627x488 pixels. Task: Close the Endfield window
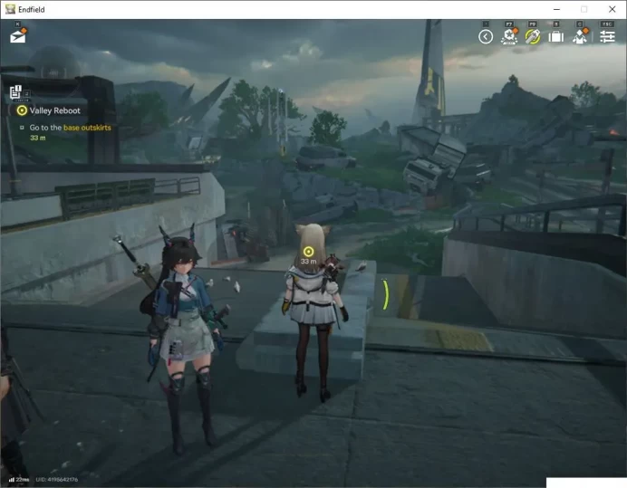pos(613,9)
